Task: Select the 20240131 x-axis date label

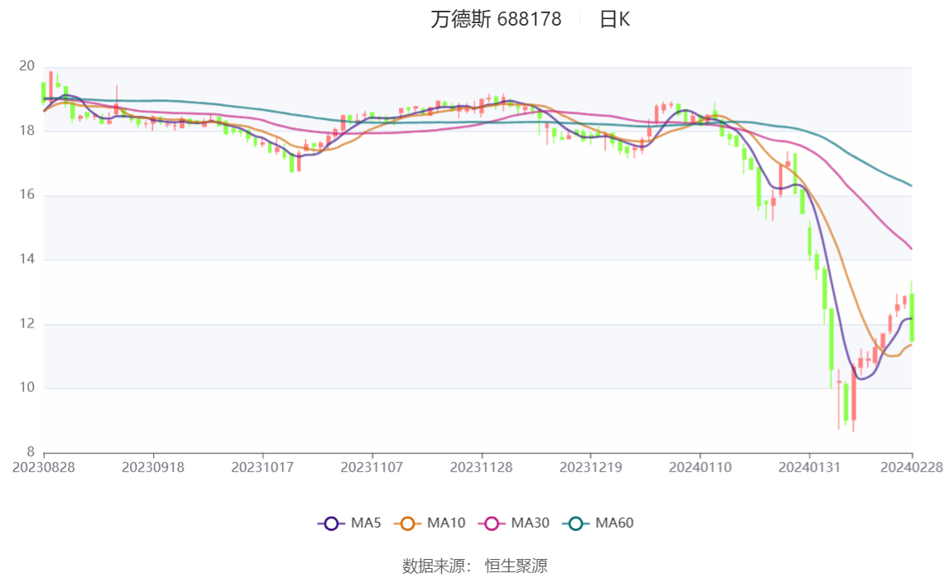Action: click(809, 467)
